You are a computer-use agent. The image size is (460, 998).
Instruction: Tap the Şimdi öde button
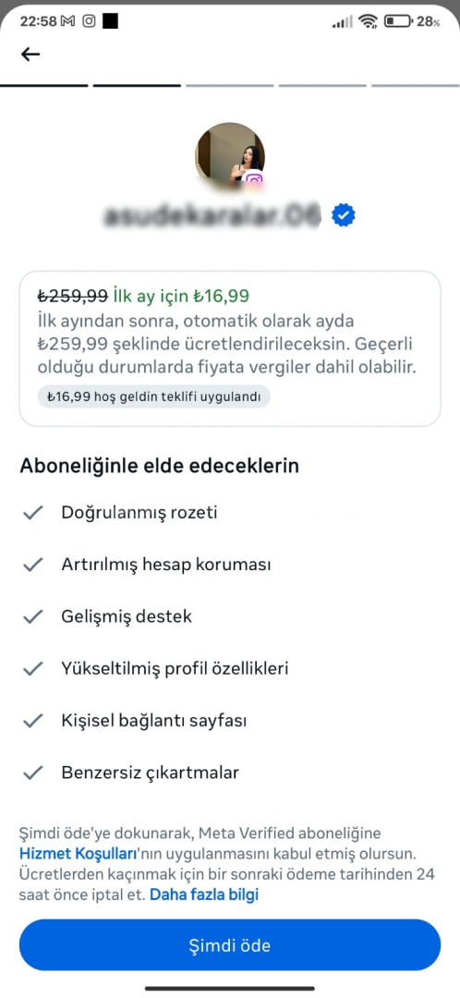tap(230, 945)
